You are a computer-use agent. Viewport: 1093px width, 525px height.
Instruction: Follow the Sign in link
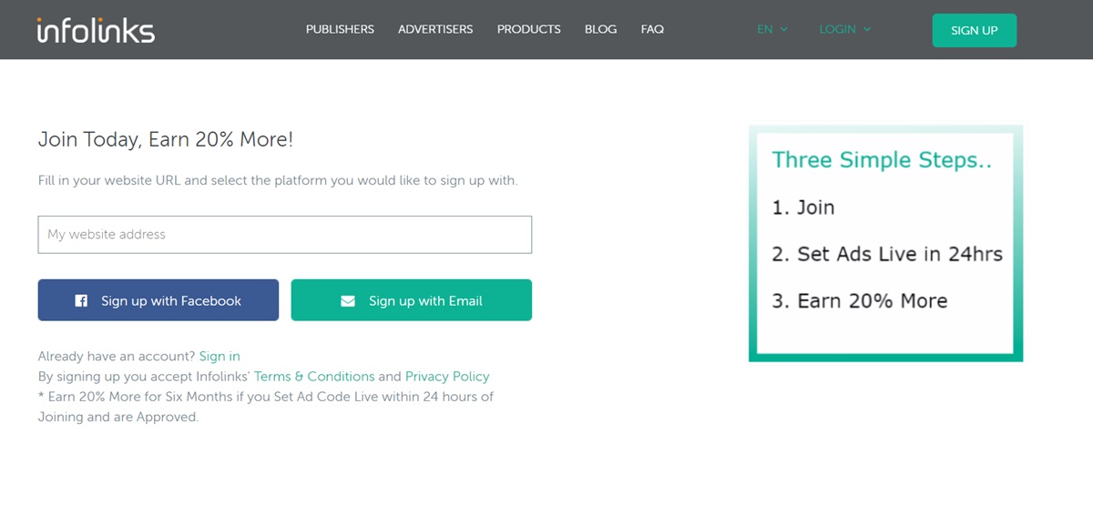[x=220, y=356]
